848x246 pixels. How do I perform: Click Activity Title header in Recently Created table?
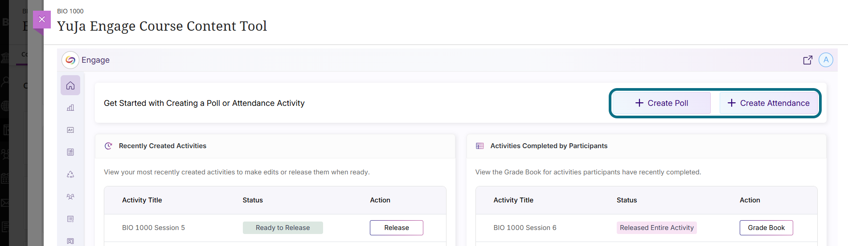[x=142, y=200]
